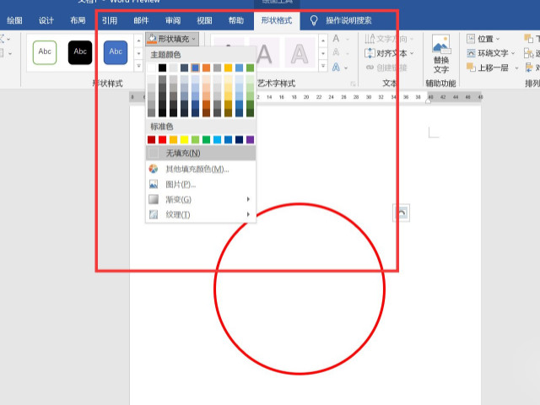The height and width of the screenshot is (405, 540).
Task: Click the Wrap Text (环绕文字) icon
Action: [470, 53]
